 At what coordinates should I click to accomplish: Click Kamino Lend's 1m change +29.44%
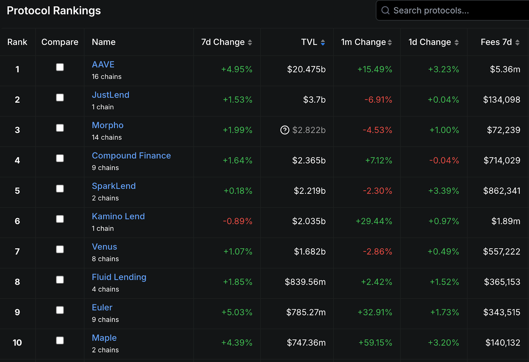374,221
